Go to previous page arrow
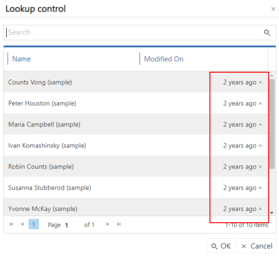 [x=22, y=224]
